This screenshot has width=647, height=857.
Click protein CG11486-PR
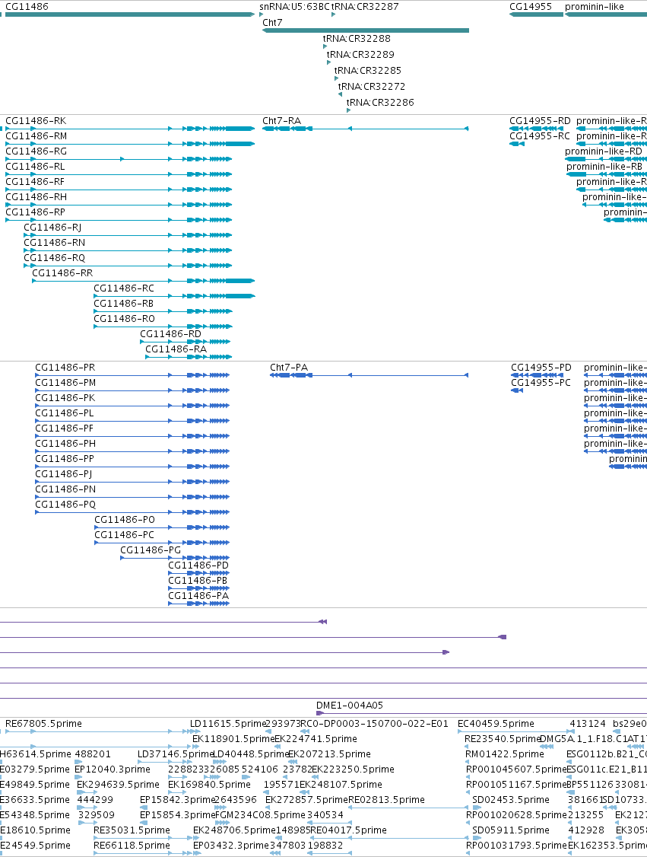(x=65, y=368)
